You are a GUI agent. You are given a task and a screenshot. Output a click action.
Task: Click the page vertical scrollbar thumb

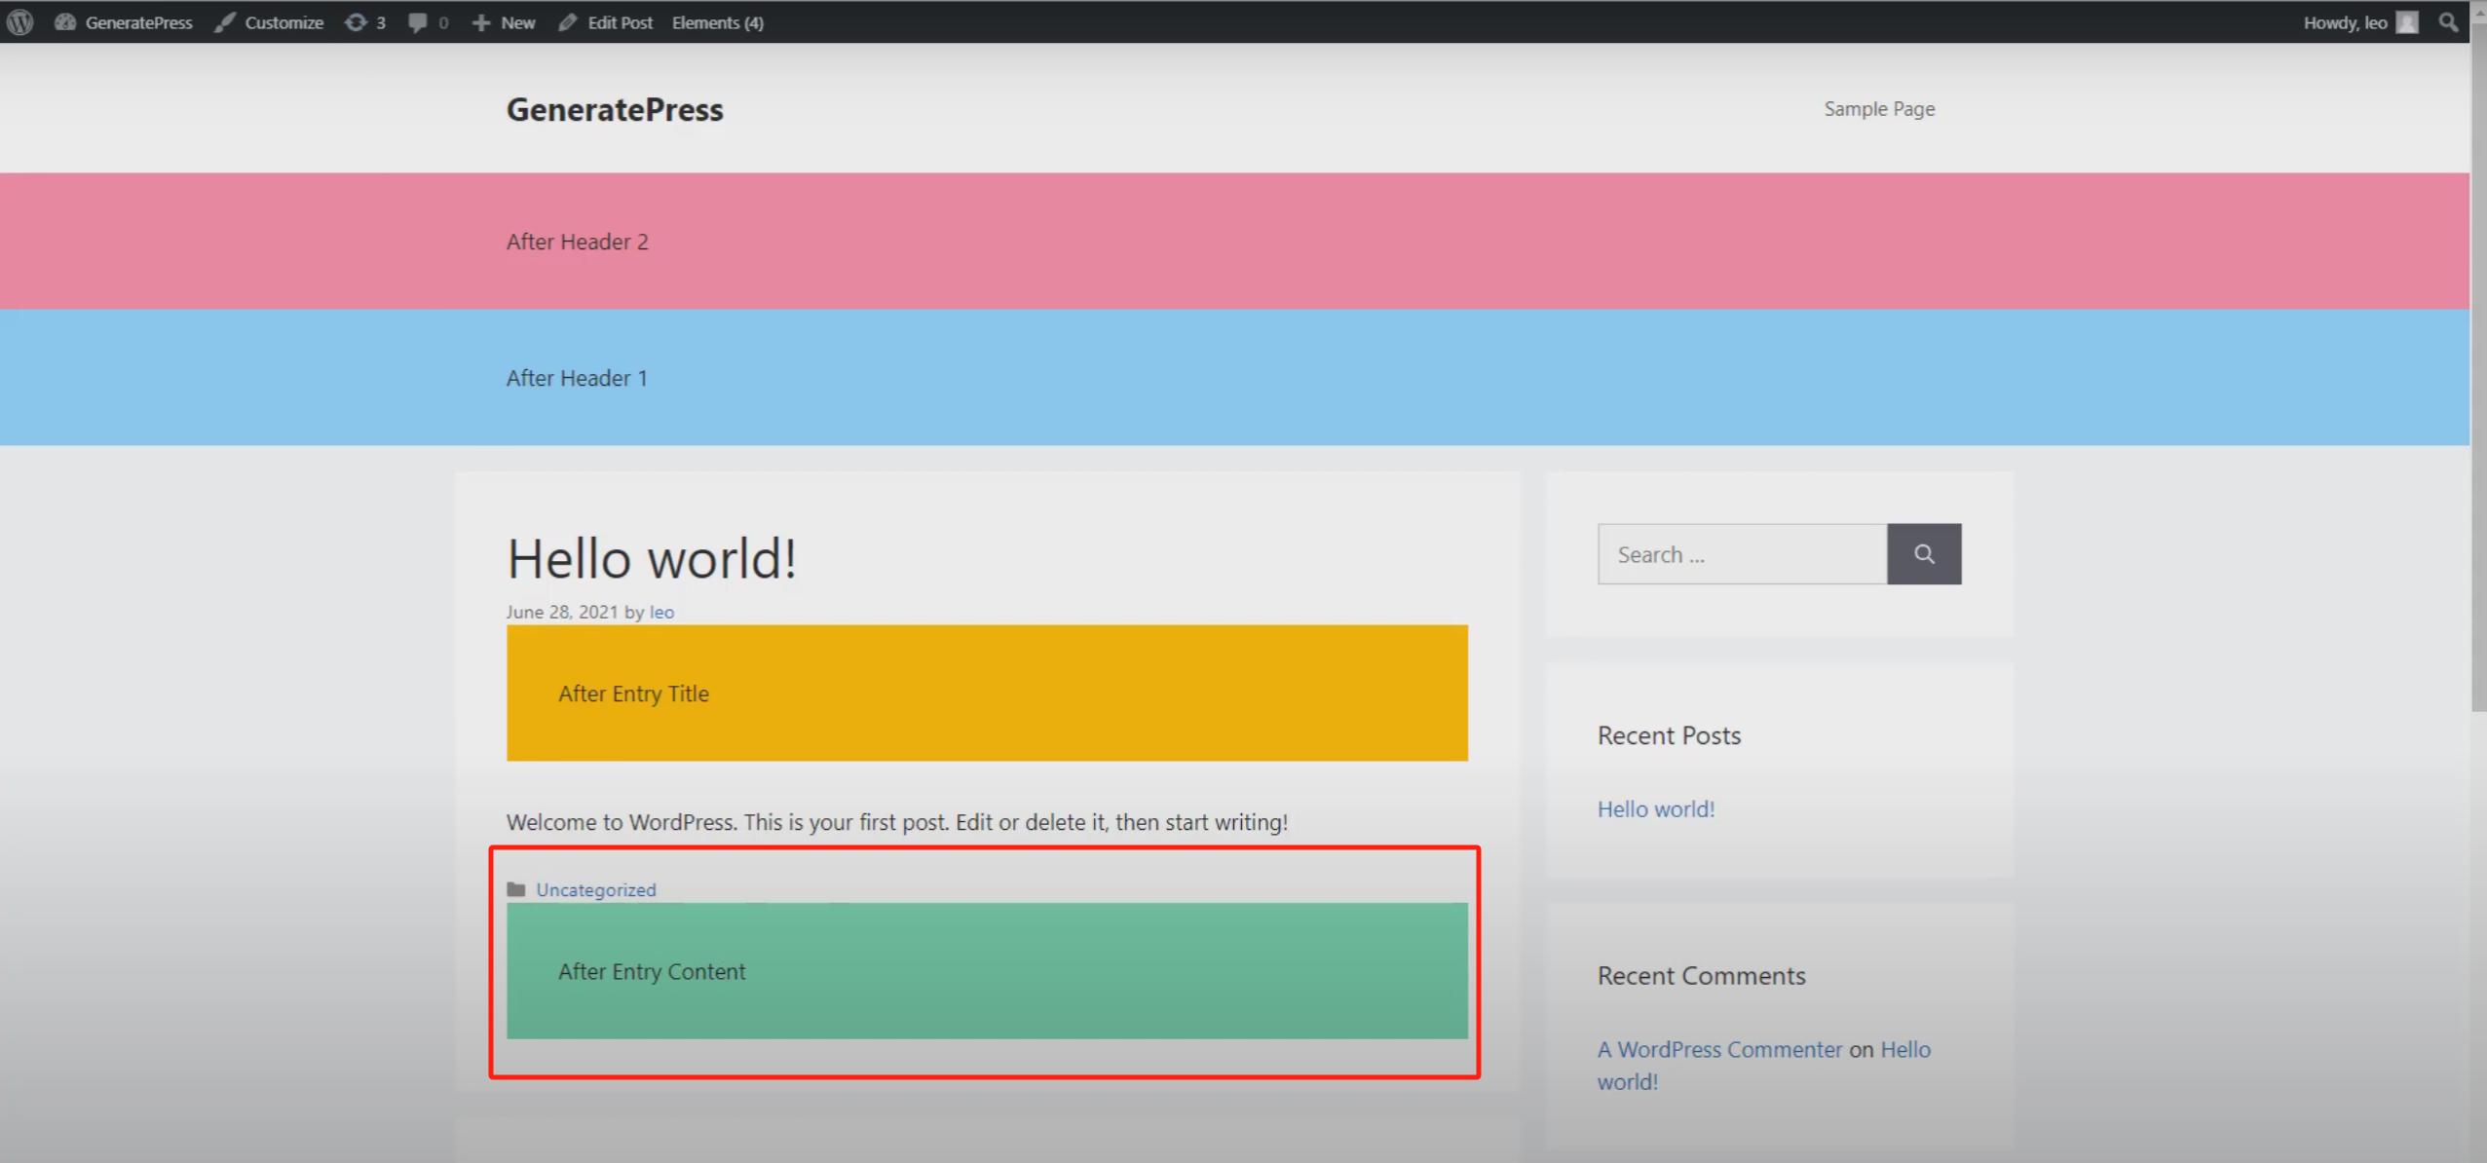tap(2478, 370)
